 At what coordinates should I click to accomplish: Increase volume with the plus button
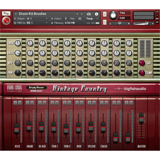pyautogui.click(x=153, y=23)
